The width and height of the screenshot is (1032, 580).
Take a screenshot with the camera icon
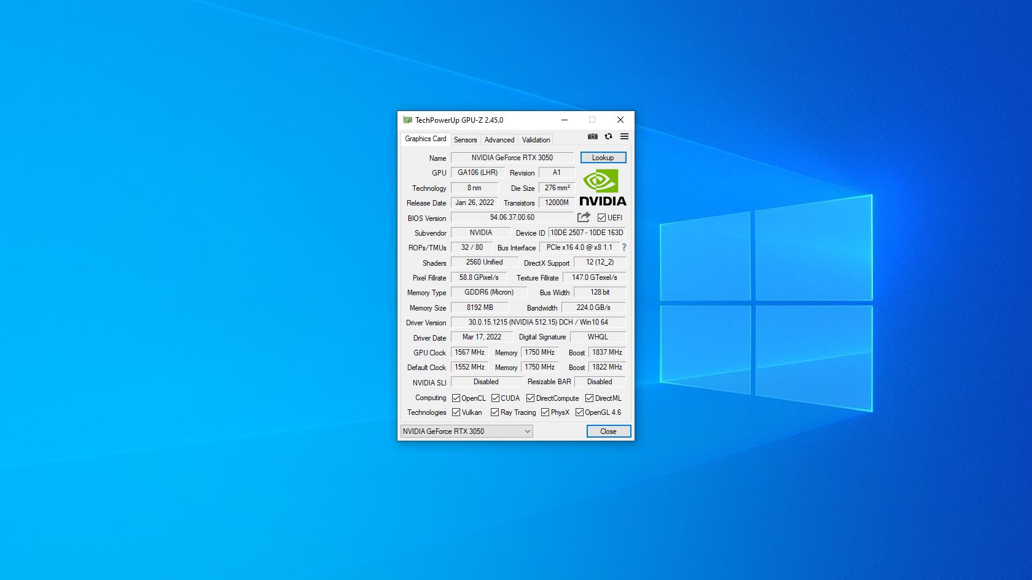[x=593, y=136]
